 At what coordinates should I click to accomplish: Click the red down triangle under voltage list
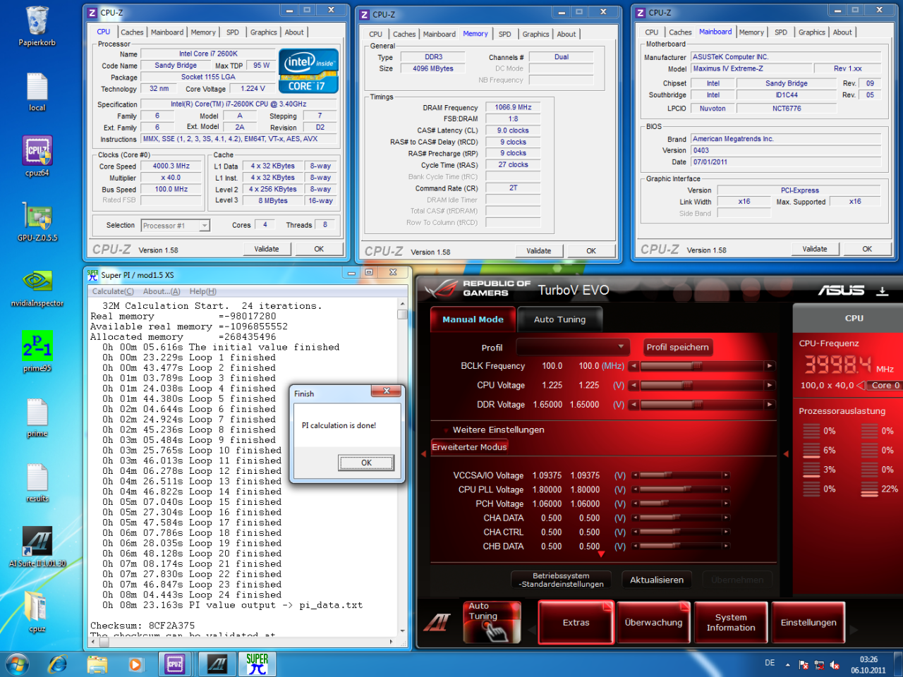coord(601,555)
